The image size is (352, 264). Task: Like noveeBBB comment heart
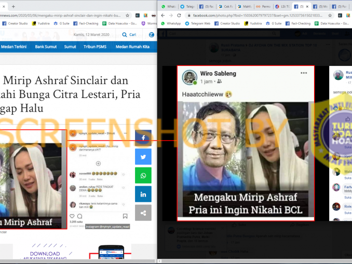123,174
